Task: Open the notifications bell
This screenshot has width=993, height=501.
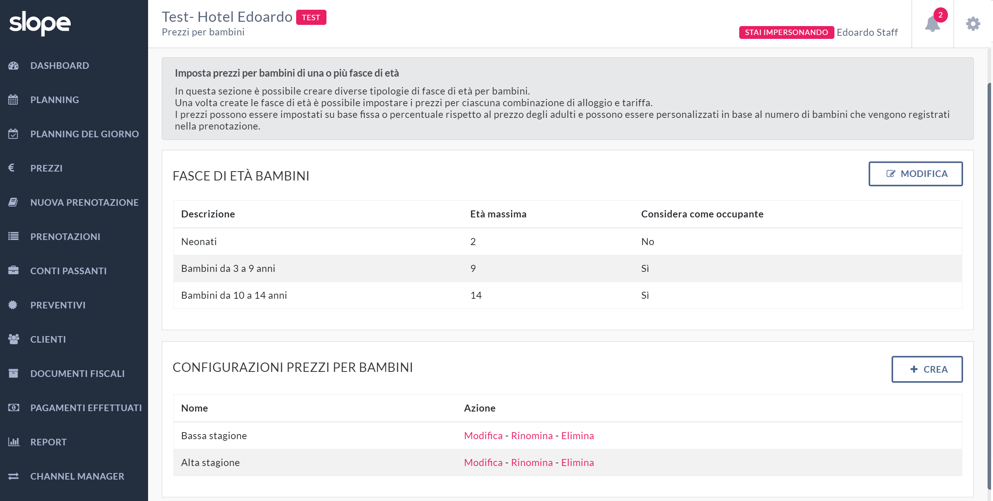Action: [x=932, y=24]
